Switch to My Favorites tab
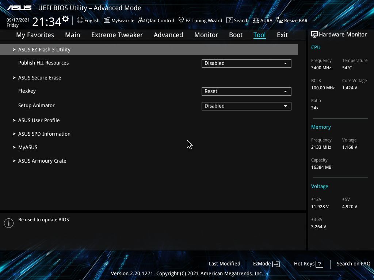Viewport: 374px width, 280px height. [35, 35]
